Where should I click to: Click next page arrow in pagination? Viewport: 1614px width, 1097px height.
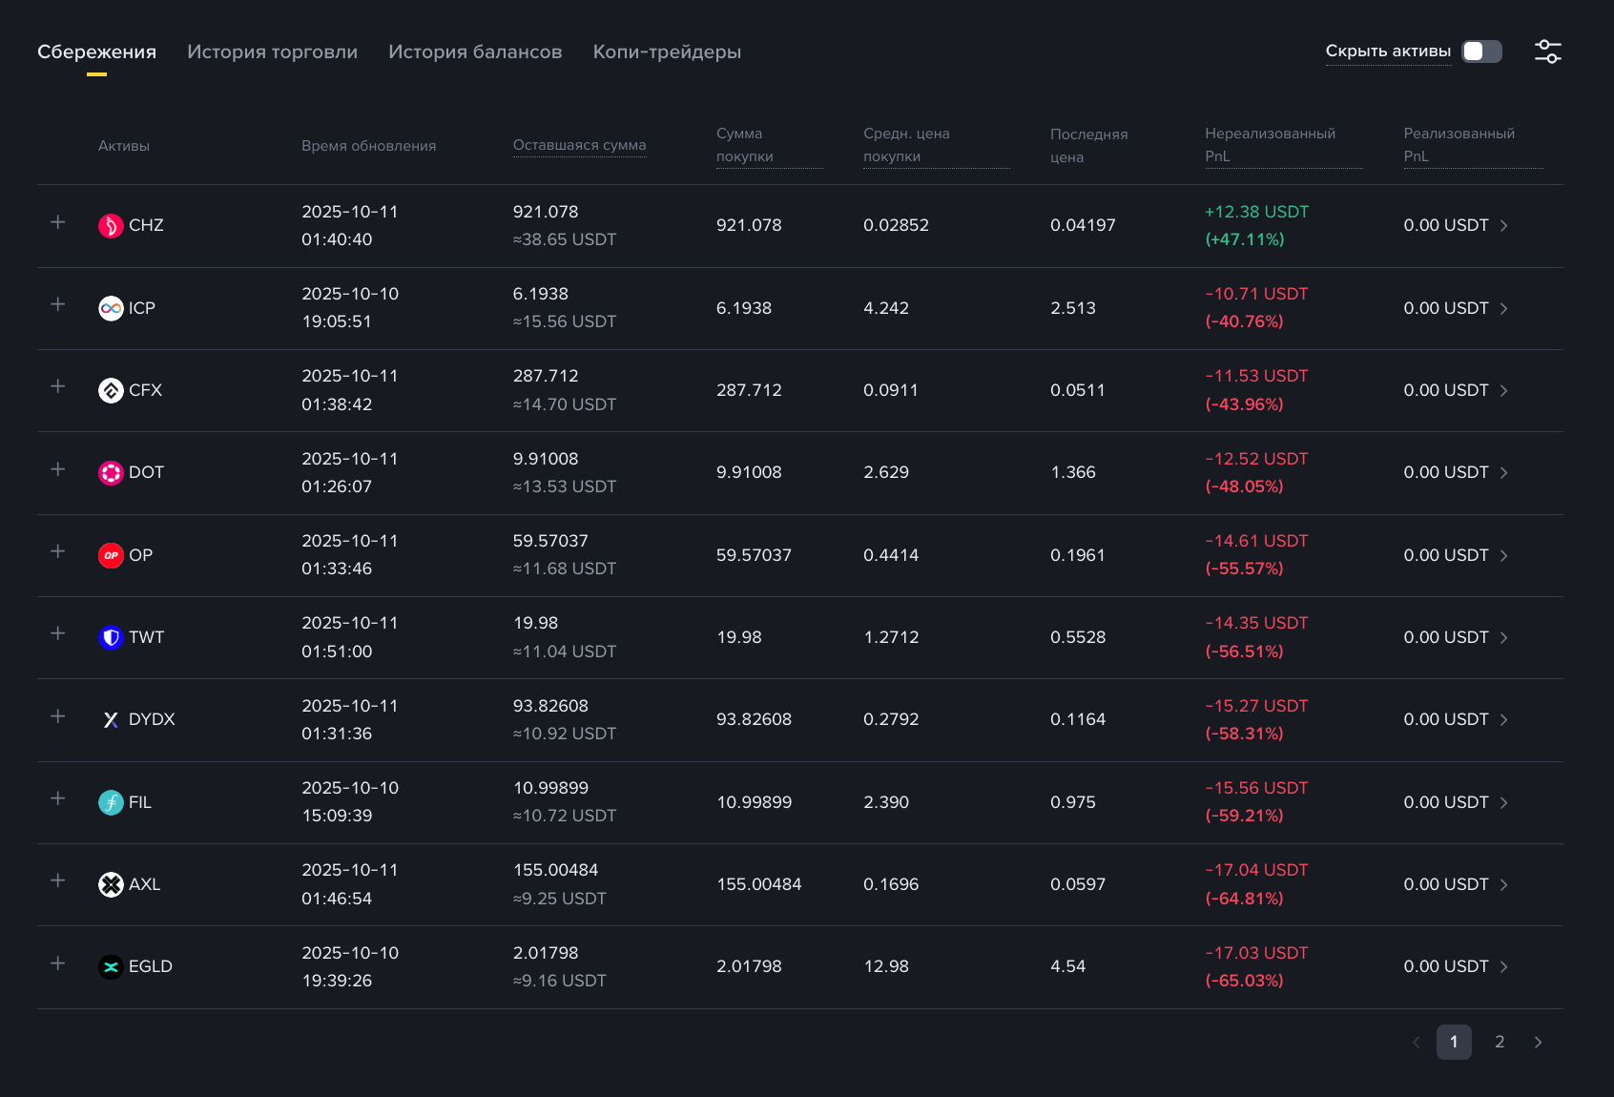(x=1538, y=1042)
